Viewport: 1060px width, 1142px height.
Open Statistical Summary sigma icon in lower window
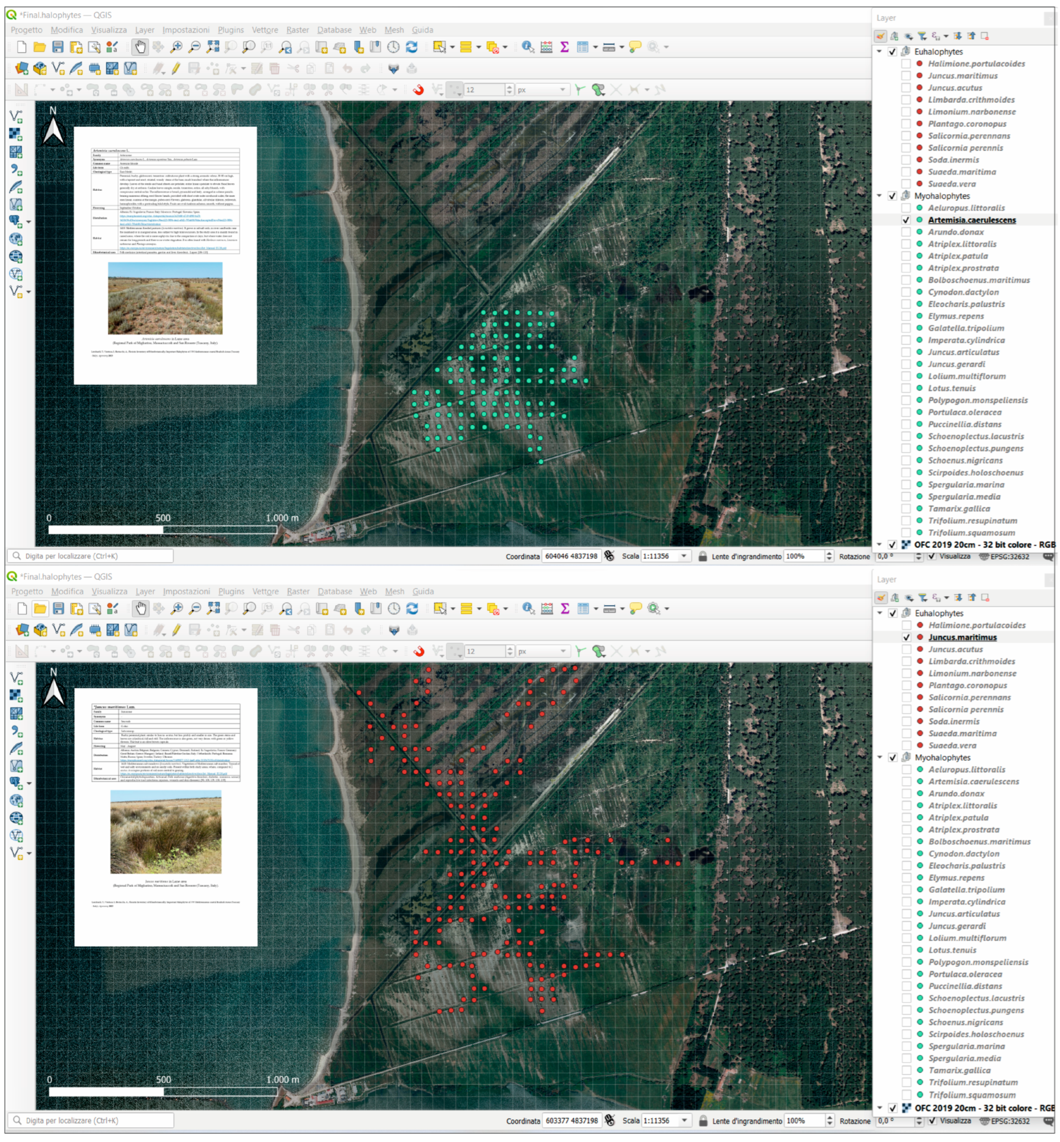(565, 609)
